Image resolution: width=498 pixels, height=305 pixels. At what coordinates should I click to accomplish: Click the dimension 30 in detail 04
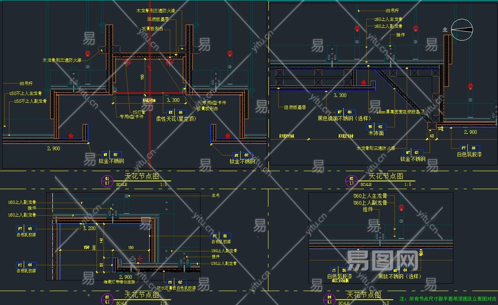(421, 253)
